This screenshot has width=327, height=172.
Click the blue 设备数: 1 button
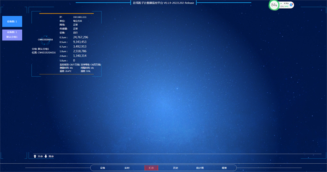point(12,21)
